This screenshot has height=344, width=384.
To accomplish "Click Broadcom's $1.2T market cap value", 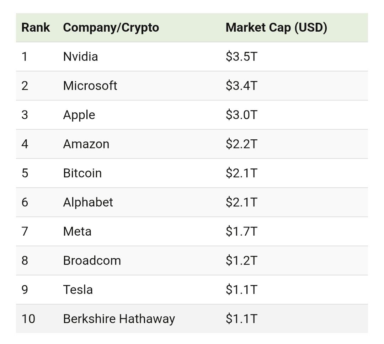I will 241,261.
